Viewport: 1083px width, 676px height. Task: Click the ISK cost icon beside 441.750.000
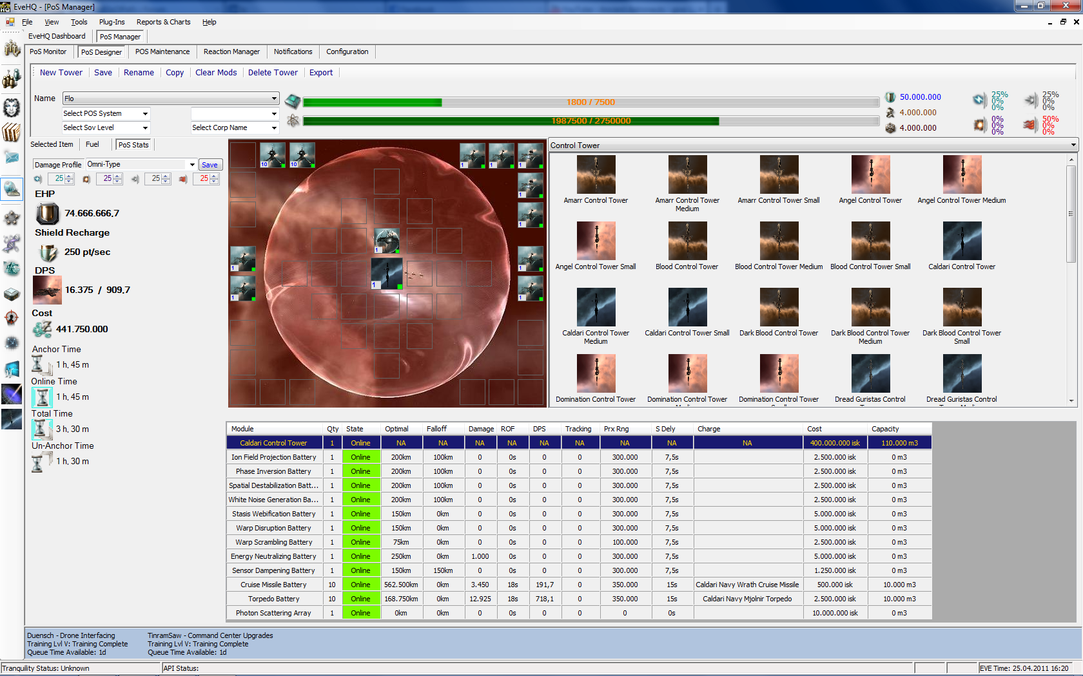pyautogui.click(x=43, y=329)
